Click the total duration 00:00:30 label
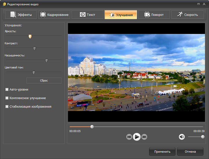 click(x=199, y=131)
